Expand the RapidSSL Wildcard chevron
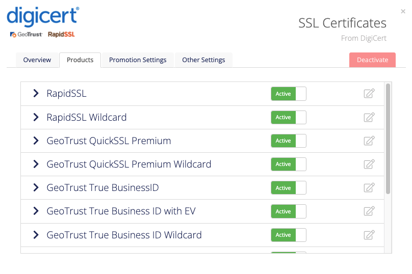 tap(36, 117)
